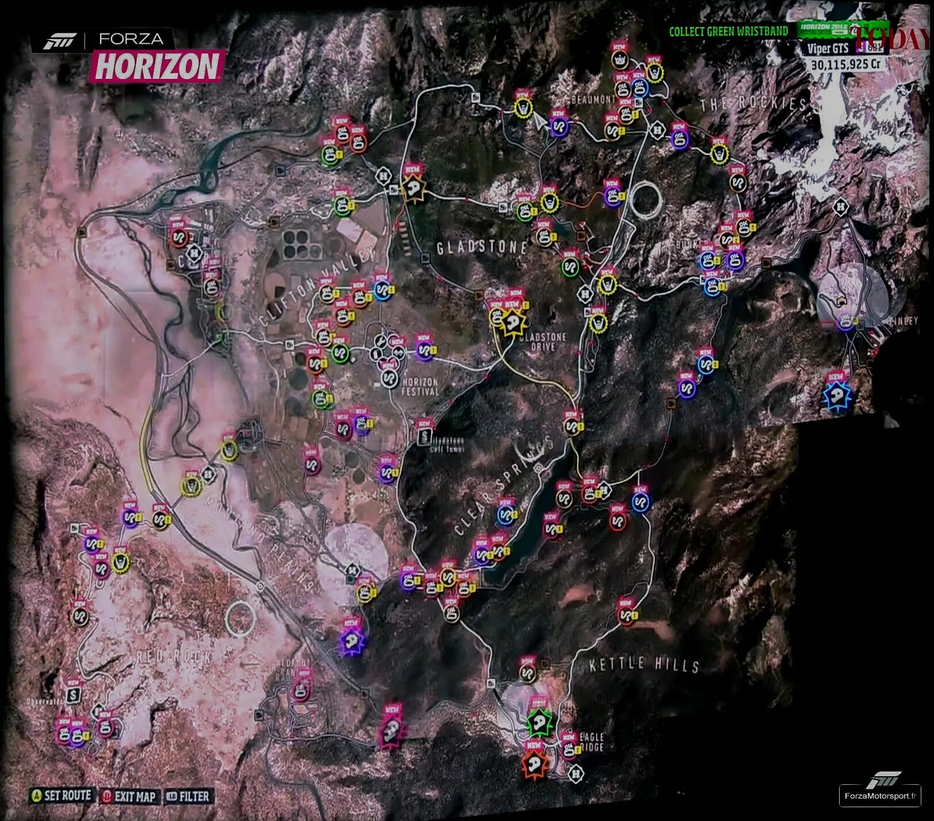The width and height of the screenshot is (934, 821).
Task: Select the event icon inside Finley highlight circle
Action: 845,320
